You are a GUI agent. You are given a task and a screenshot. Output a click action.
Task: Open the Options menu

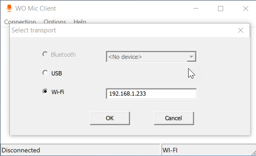coord(55,22)
